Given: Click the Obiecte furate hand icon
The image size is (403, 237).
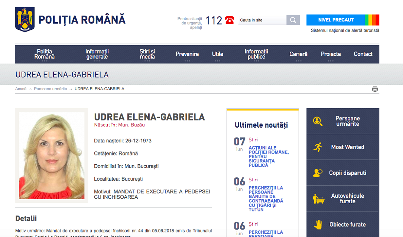Looking at the screenshot, I should coord(318,224).
